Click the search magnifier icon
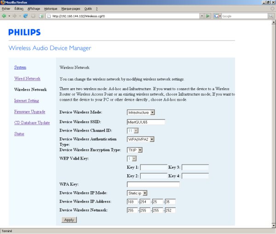Viewport: 276px width, 234px height. (271, 16)
